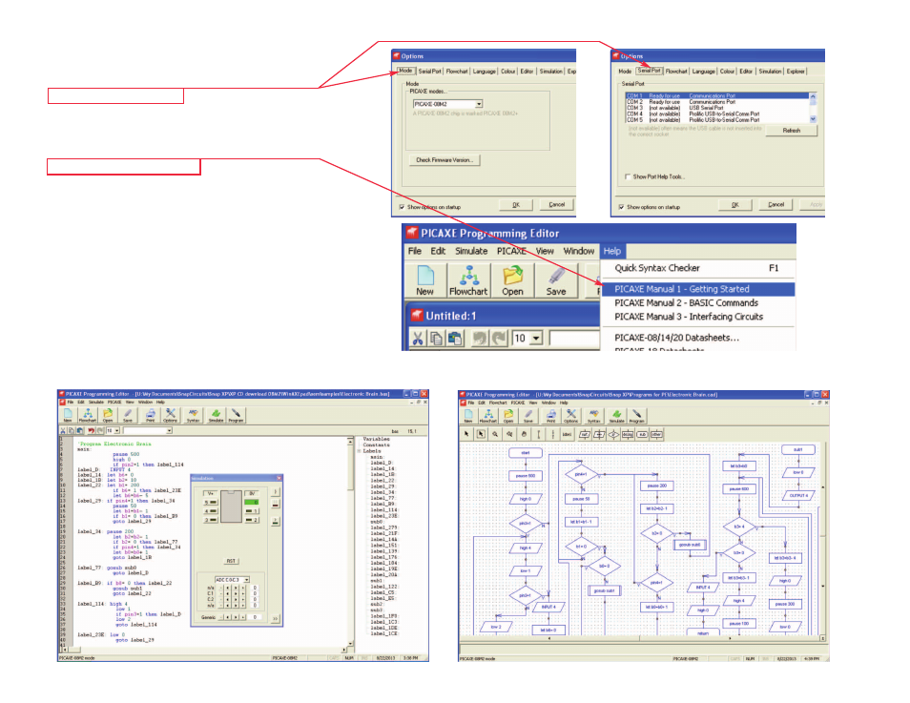This screenshot has width=910, height=703.
Task: Click the Print icon in the code editor window
Action: pyautogui.click(x=151, y=415)
